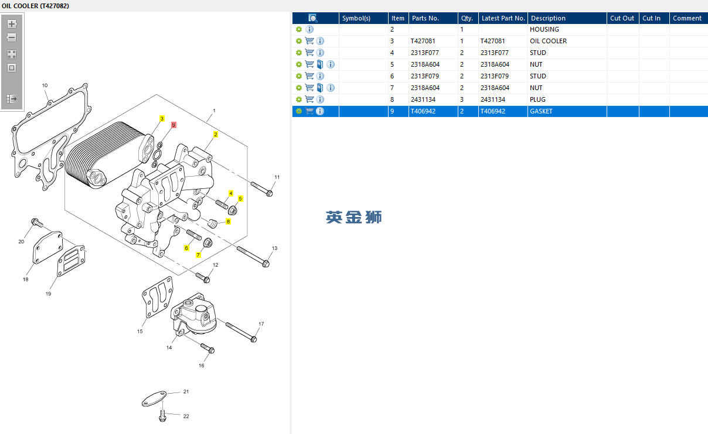The height and width of the screenshot is (434, 708).
Task: Add STUD 2313F079 to cart
Action: click(309, 76)
